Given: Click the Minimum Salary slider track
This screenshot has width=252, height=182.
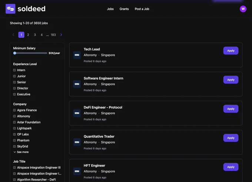Looking at the screenshot, I should click(x=30, y=53).
